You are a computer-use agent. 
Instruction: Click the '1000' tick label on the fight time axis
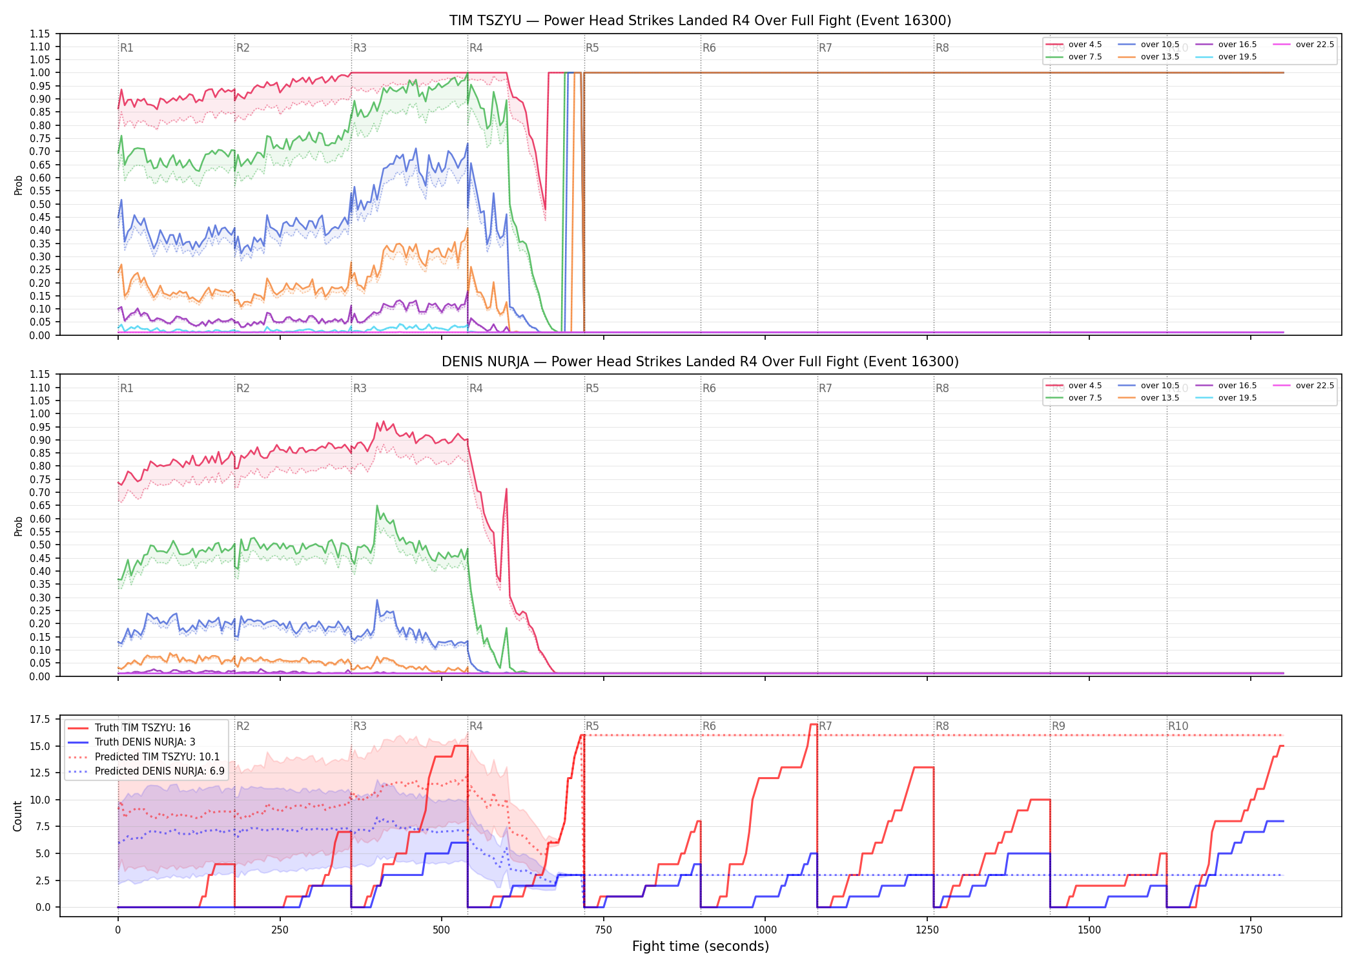pyautogui.click(x=765, y=930)
